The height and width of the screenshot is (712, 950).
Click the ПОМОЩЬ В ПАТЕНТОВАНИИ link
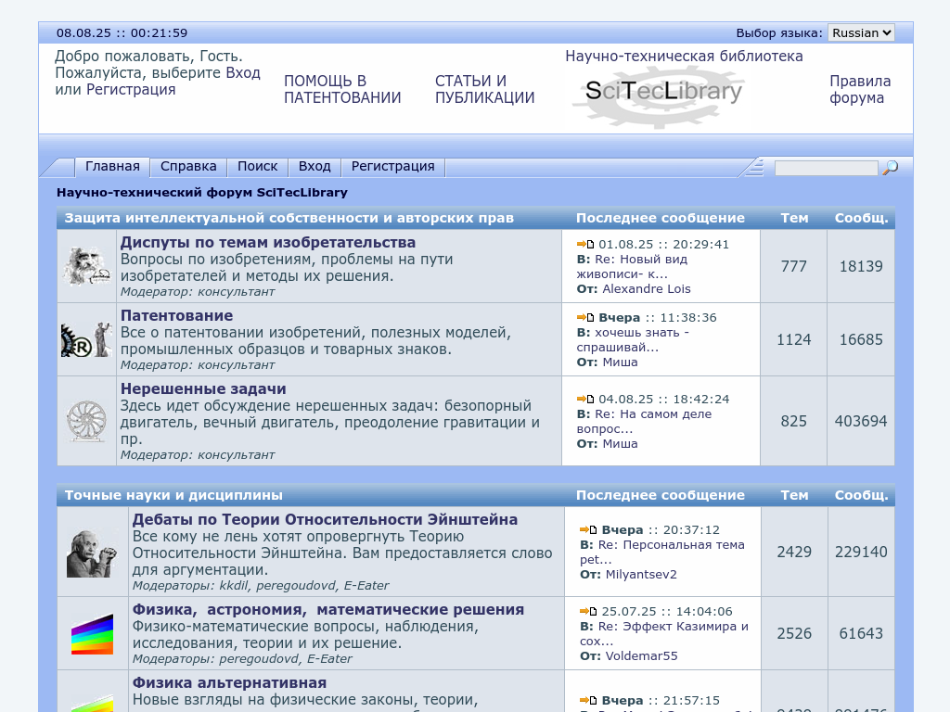pos(342,90)
